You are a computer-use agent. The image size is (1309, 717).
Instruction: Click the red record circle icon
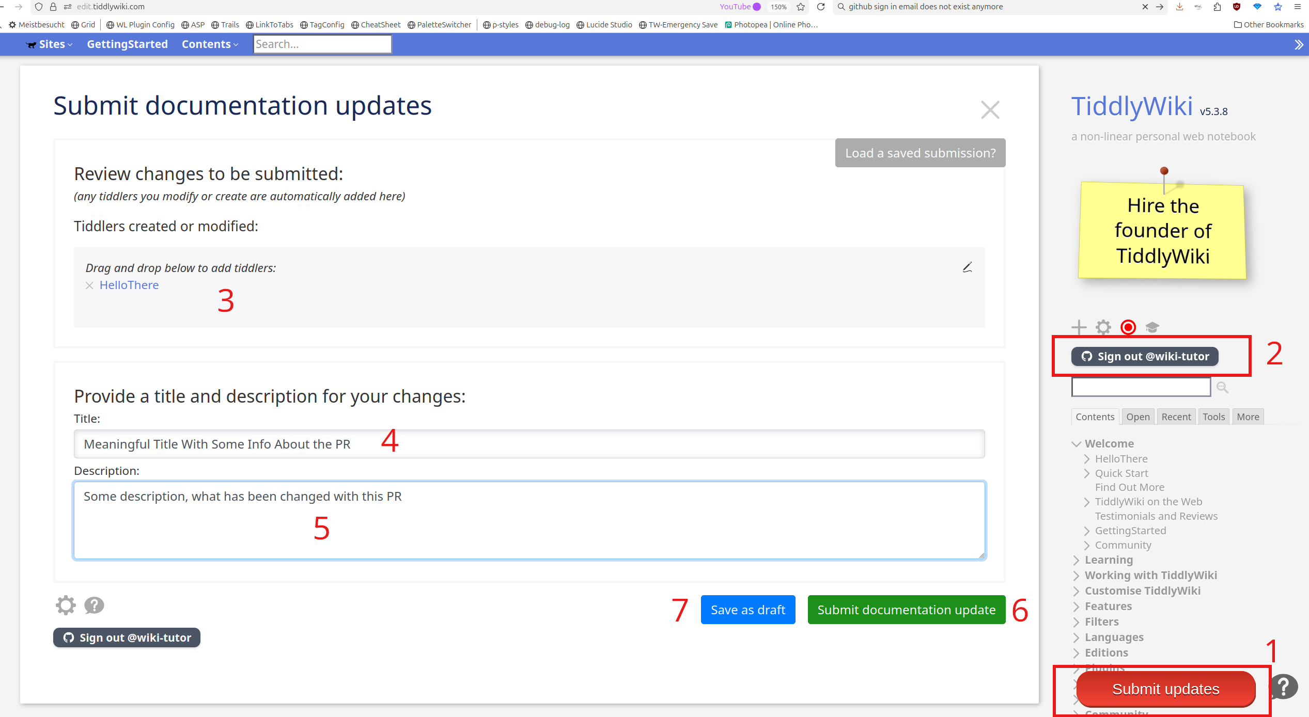tap(1128, 327)
